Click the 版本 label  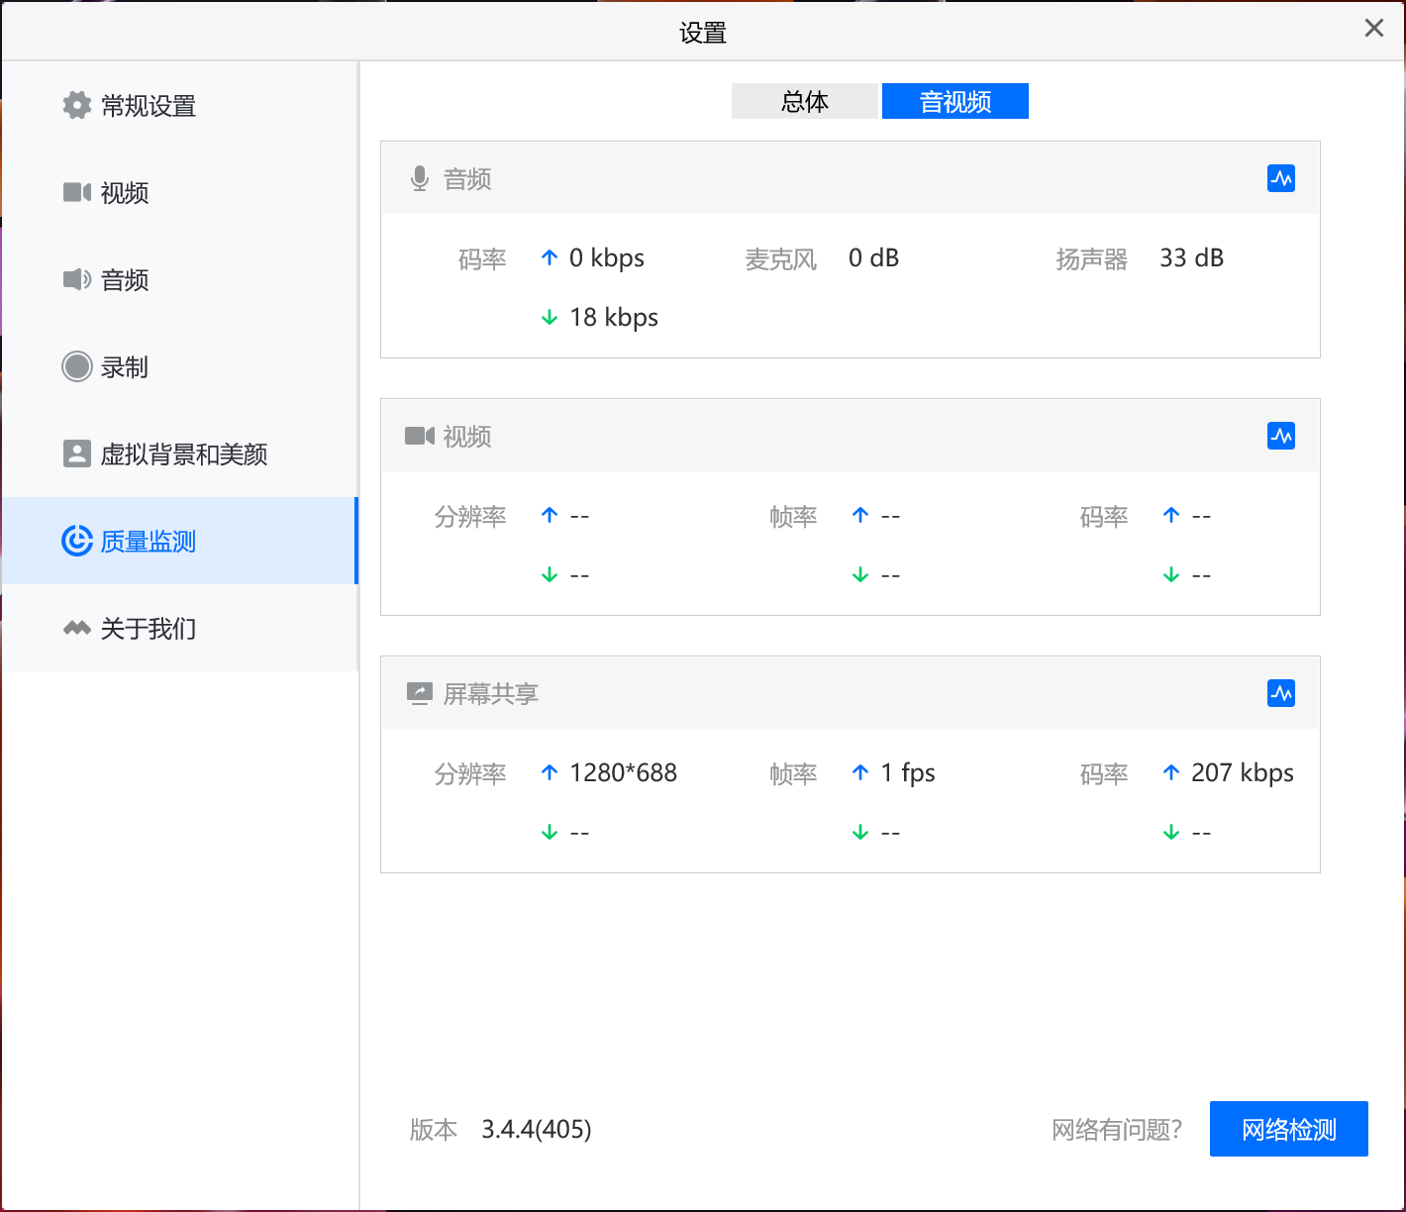tap(434, 1130)
